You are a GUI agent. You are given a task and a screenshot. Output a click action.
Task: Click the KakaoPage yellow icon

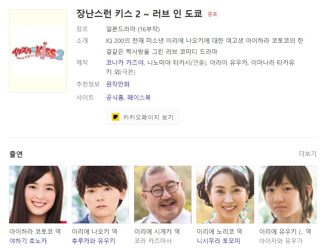click(115, 117)
